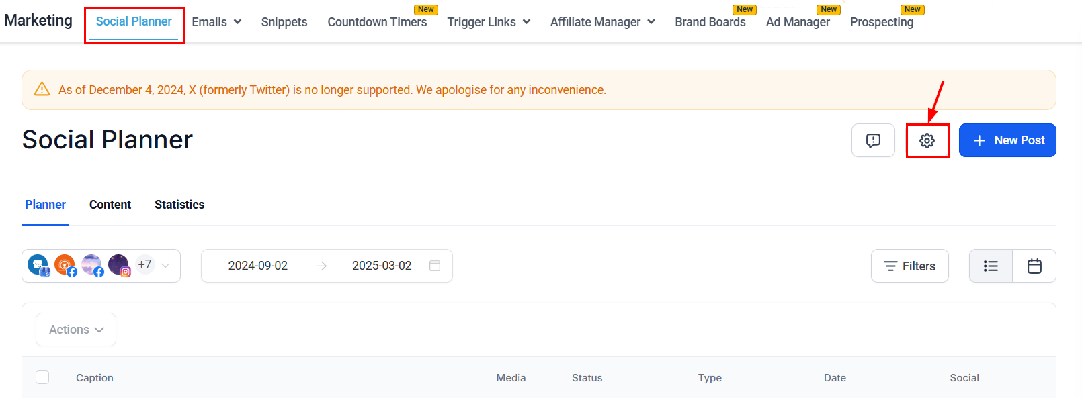Open Social Planner settings gear icon
The image size is (1082, 398).
coord(927,140)
